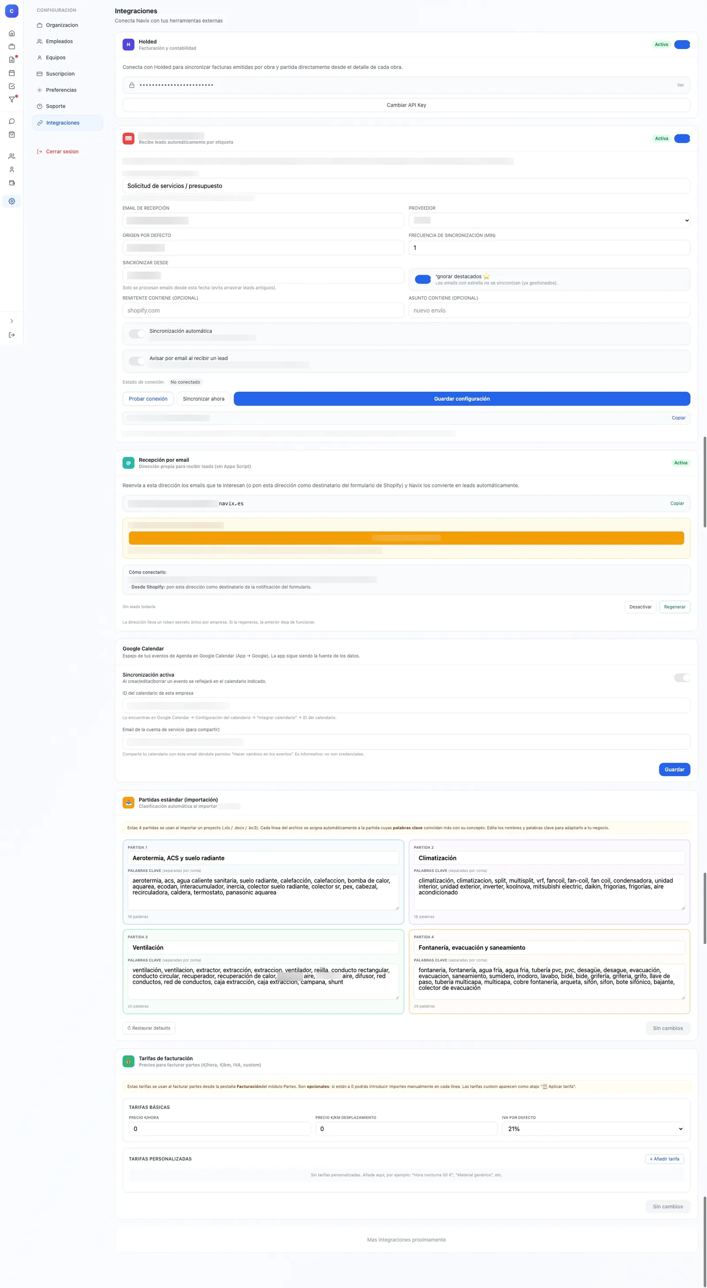Disable the Holded integration toggle
The width and height of the screenshot is (707, 1288).
point(682,45)
